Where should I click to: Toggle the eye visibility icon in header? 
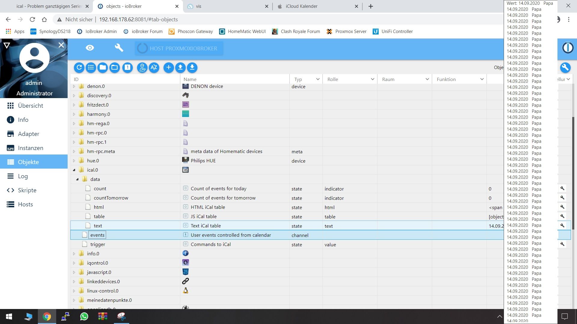coord(90,48)
